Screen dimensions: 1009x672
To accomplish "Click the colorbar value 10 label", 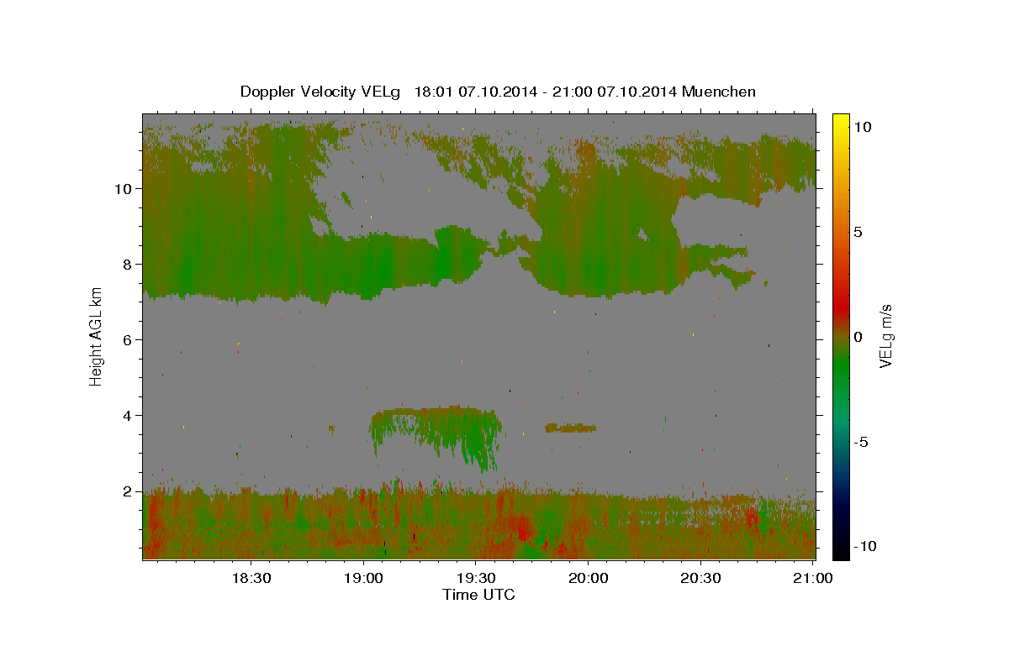I will click(x=863, y=127).
